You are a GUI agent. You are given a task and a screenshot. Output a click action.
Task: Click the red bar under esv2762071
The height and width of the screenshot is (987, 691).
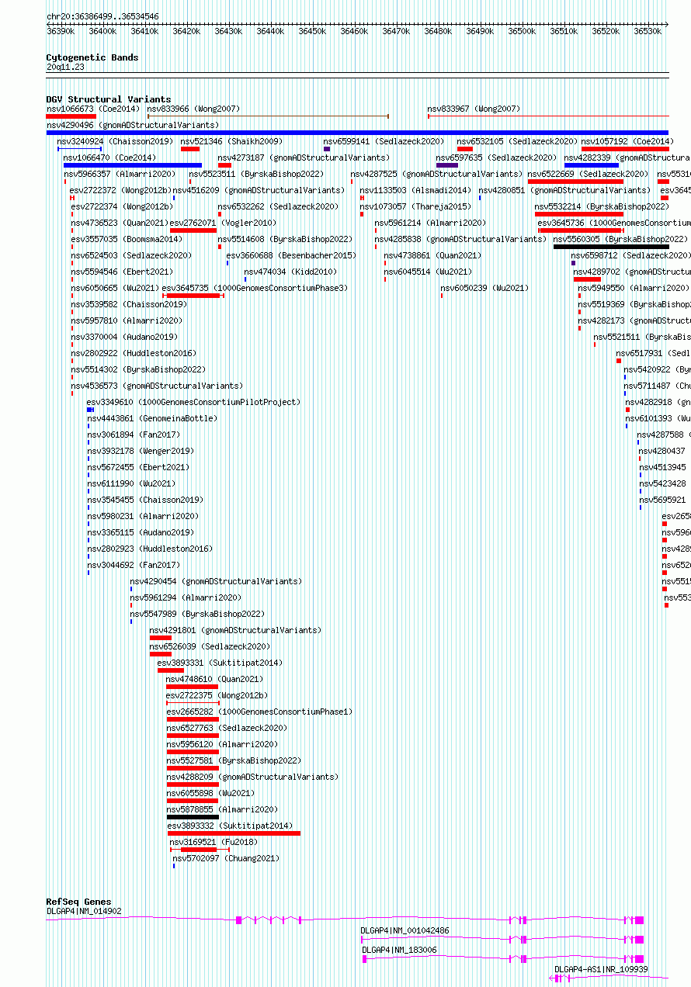(193, 230)
